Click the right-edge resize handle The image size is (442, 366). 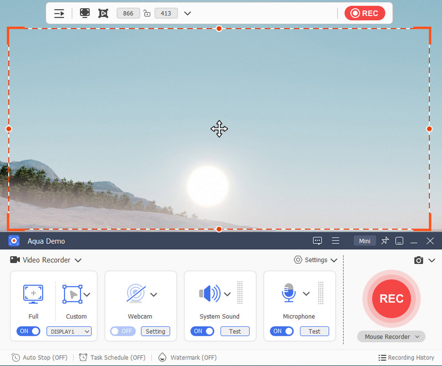coord(429,129)
